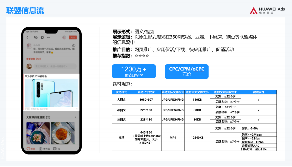
Task: Select the 视频 row label cell
Action: coord(121,137)
